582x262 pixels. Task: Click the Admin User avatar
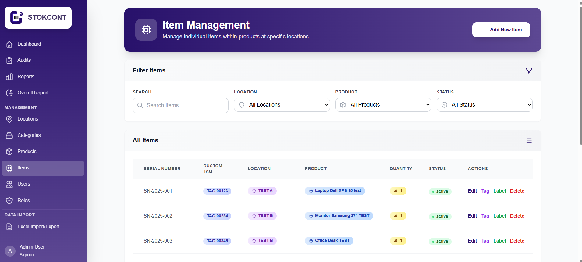point(10,251)
